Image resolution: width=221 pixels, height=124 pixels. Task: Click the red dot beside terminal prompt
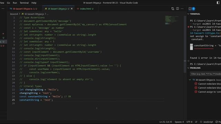pos(188,27)
